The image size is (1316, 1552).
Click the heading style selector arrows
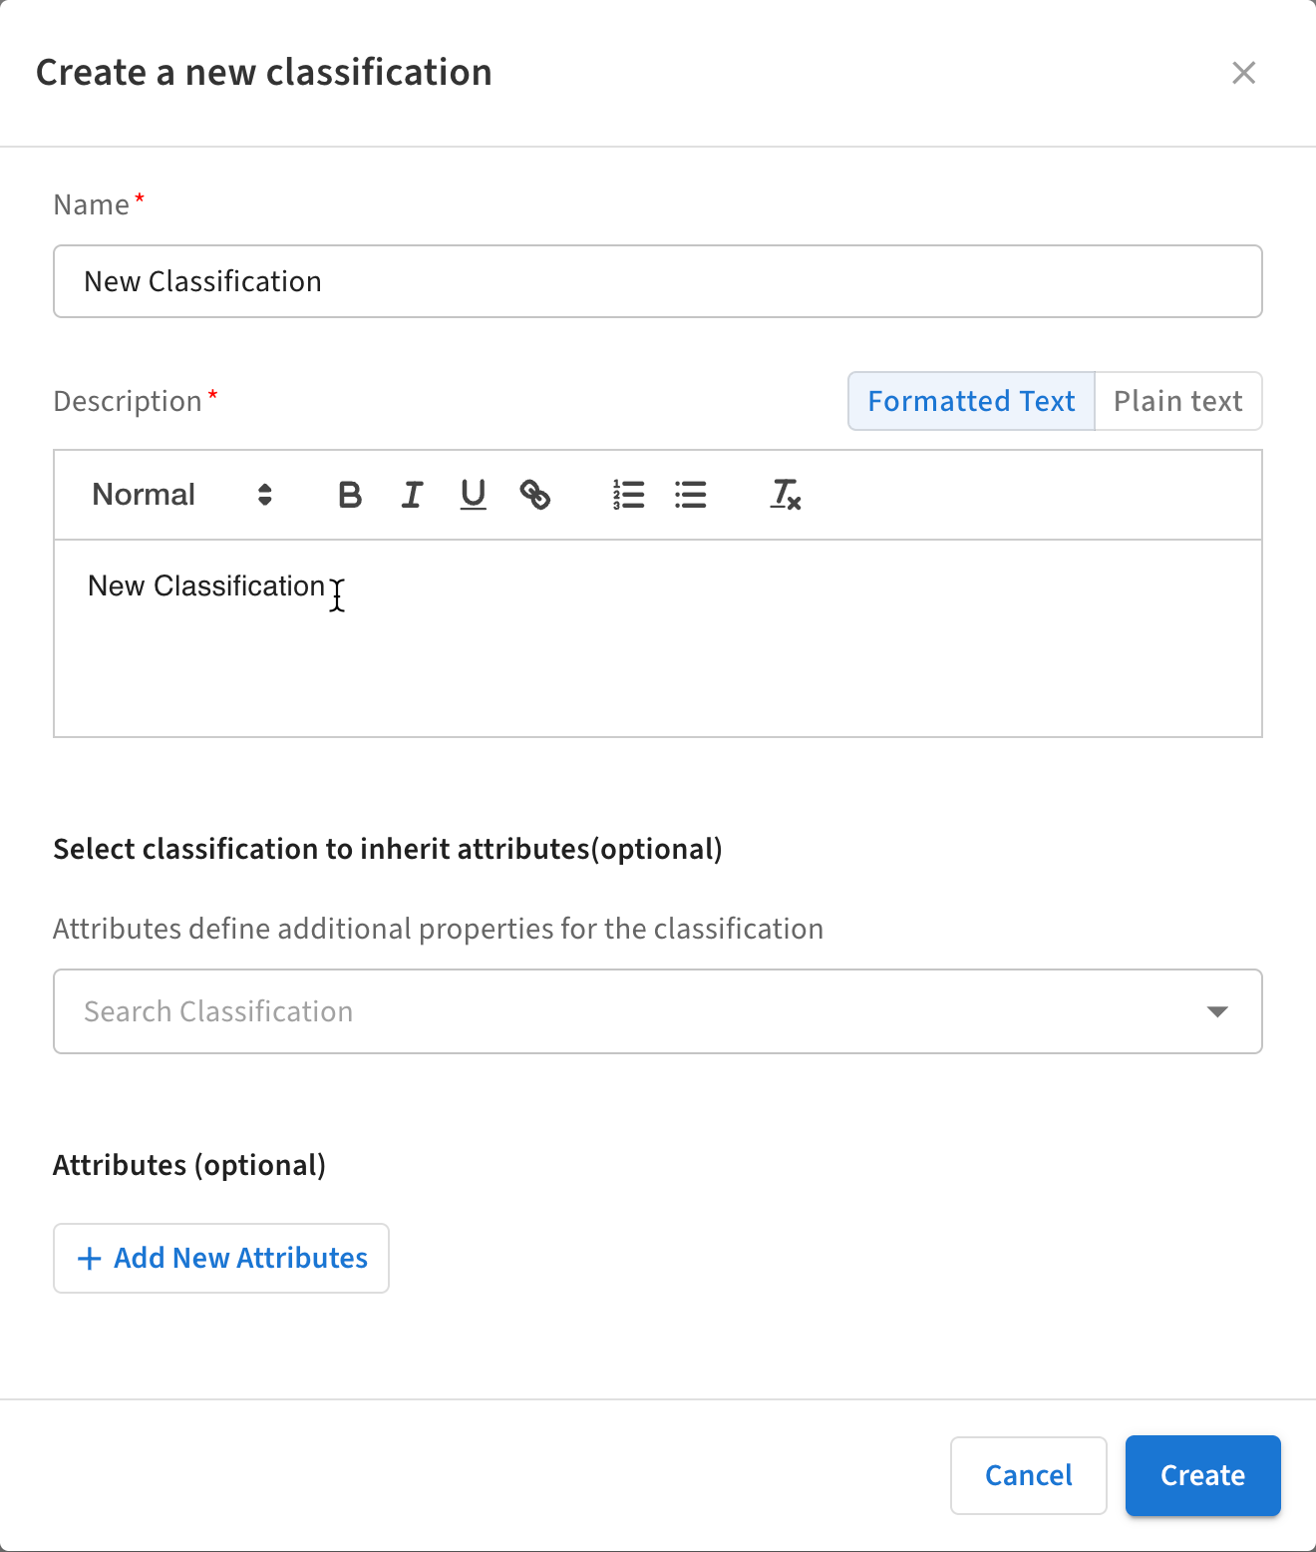click(265, 495)
